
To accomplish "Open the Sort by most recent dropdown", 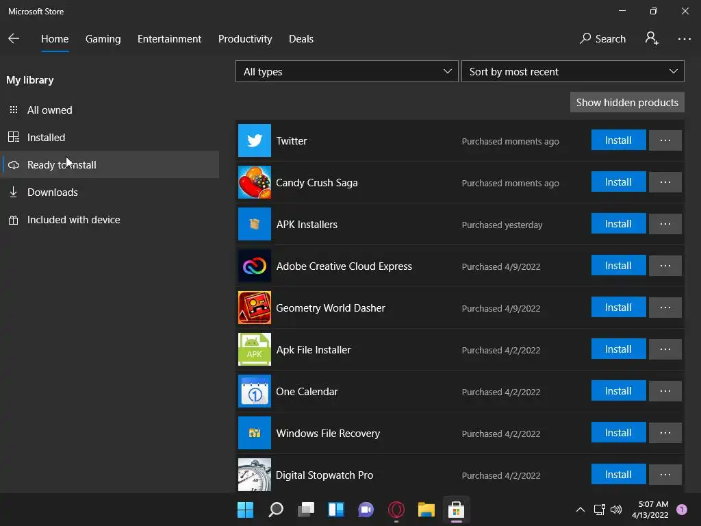I will [573, 71].
